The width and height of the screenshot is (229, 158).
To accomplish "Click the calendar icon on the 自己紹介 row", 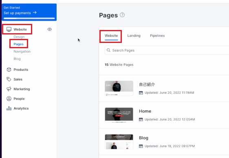I will pos(141,93).
